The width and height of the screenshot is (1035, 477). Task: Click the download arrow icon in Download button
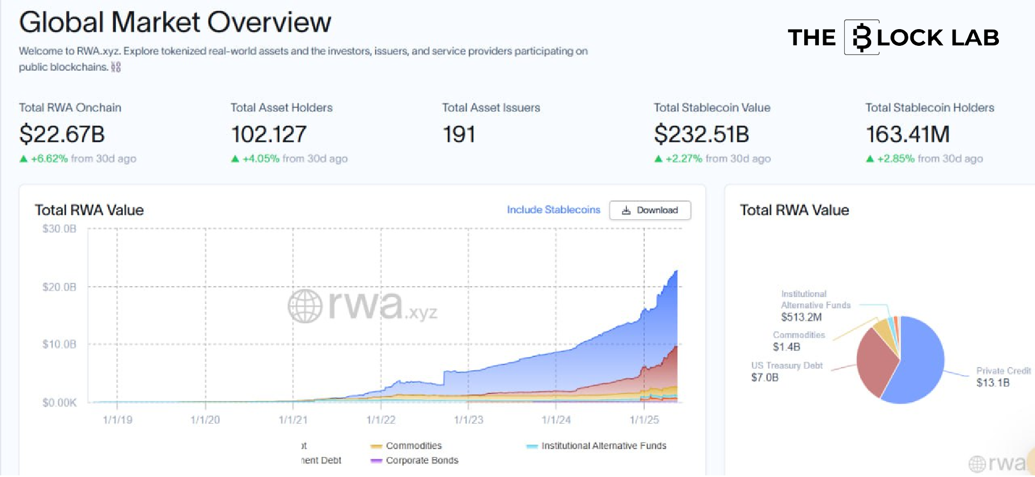pyautogui.click(x=626, y=210)
